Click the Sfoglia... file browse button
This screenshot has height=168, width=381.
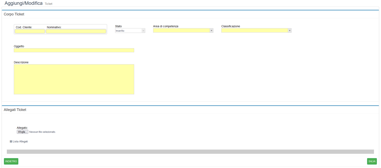23,132
